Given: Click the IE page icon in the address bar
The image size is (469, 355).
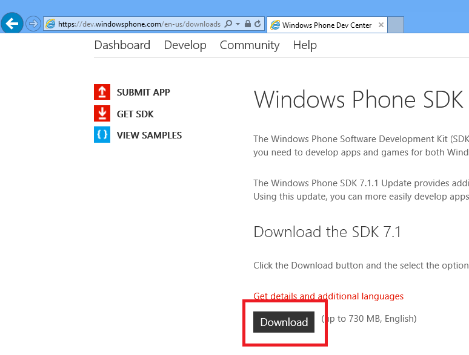Looking at the screenshot, I should [x=50, y=24].
